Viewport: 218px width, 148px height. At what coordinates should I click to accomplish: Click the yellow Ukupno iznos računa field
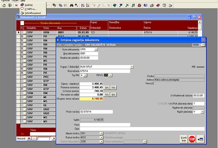91,99
